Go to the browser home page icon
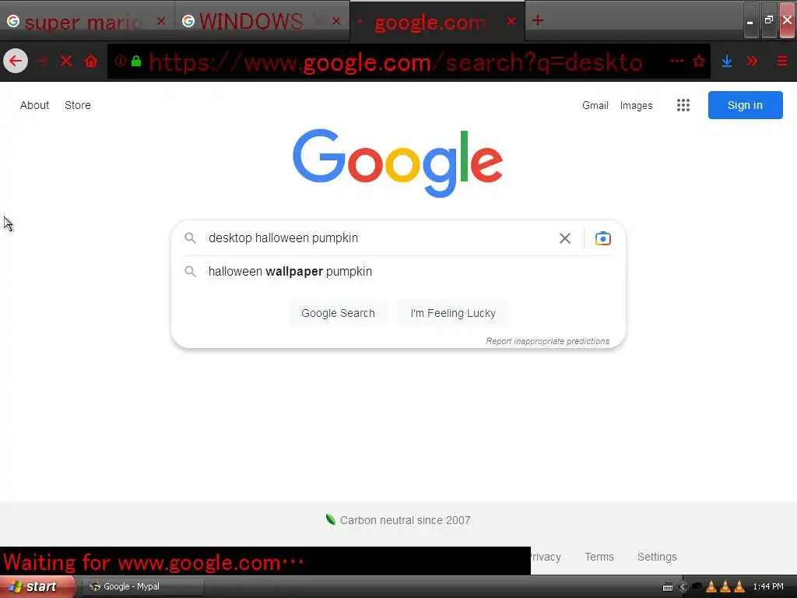 (91, 61)
